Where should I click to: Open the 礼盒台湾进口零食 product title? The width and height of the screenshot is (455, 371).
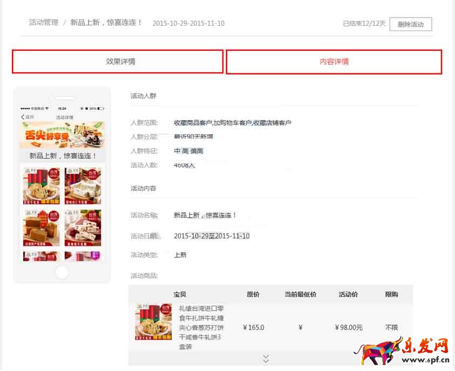(201, 327)
